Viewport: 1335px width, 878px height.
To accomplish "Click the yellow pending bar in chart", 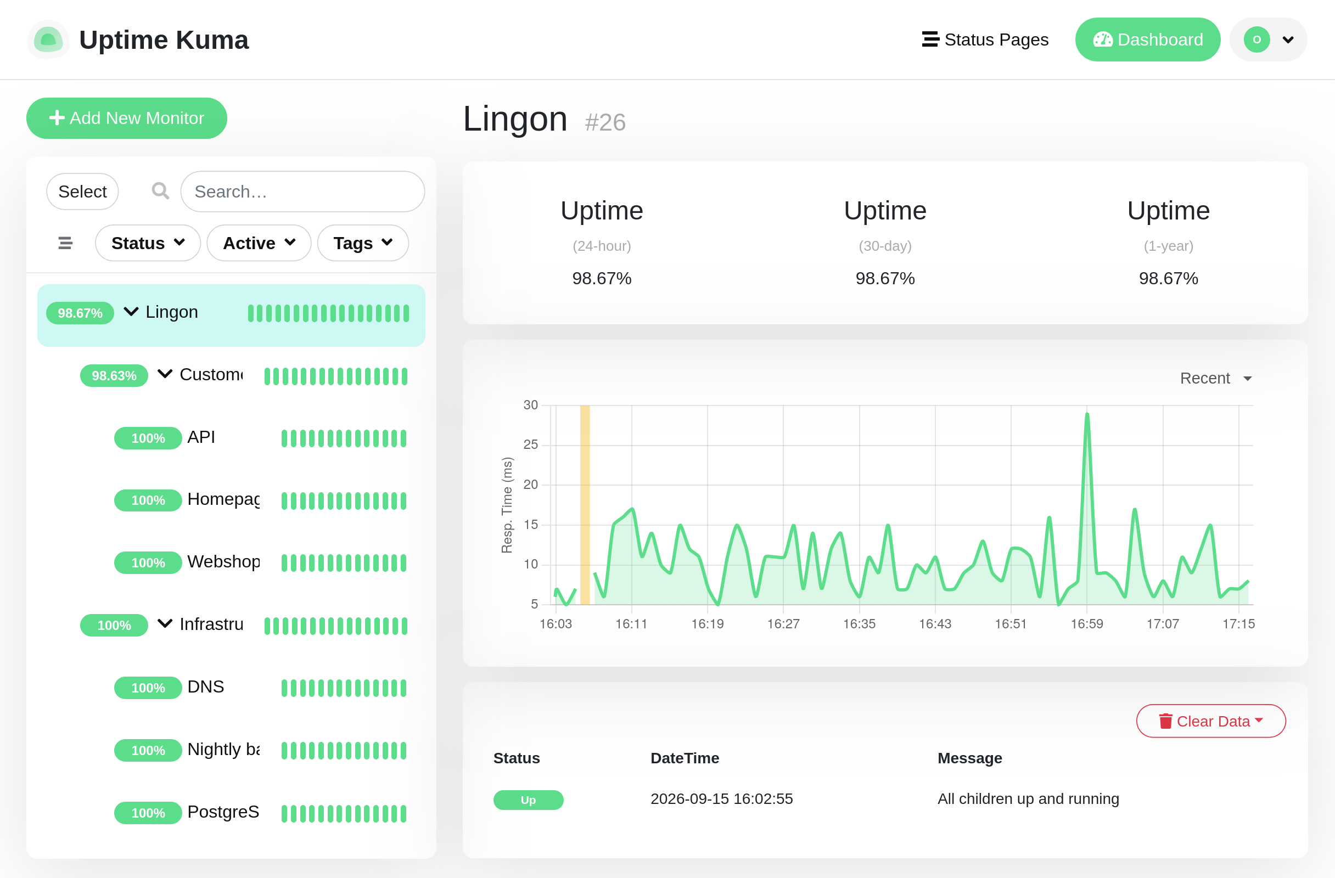I will click(x=585, y=505).
